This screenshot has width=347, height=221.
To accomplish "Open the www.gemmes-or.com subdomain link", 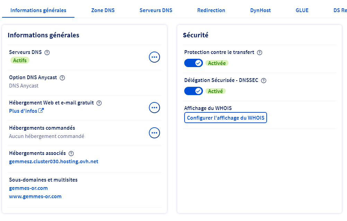I will click(35, 196).
